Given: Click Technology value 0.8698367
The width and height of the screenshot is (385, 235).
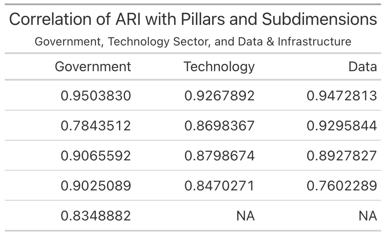Looking at the screenshot, I should tap(220, 125).
